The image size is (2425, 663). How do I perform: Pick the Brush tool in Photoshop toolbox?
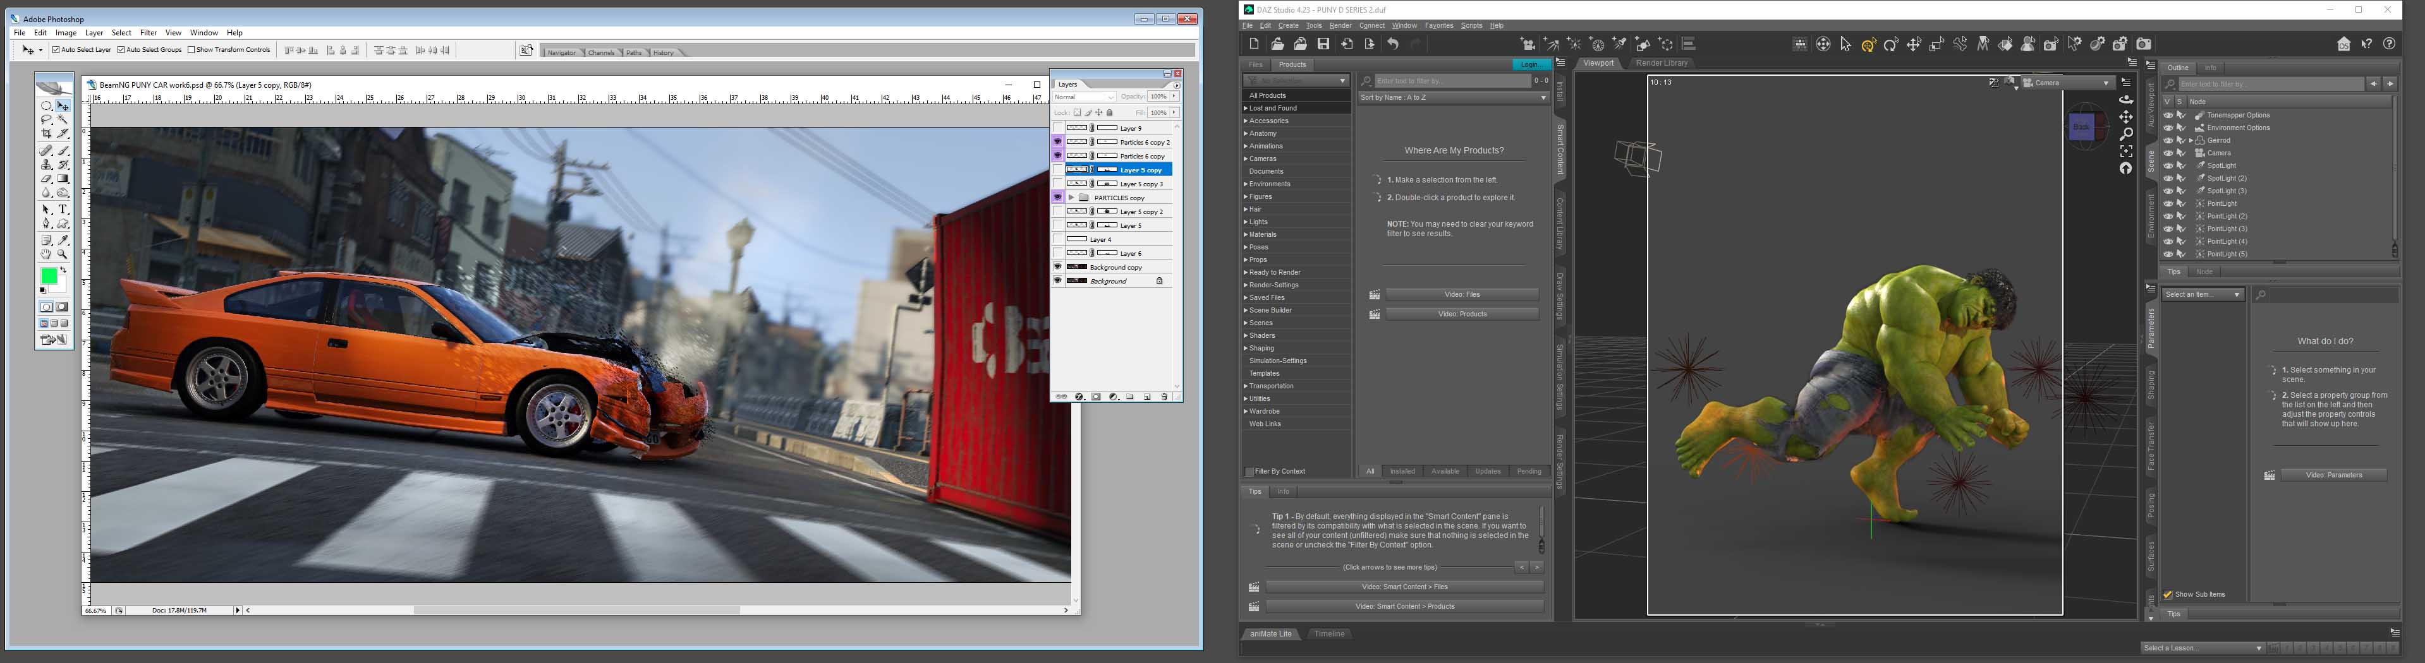63,150
